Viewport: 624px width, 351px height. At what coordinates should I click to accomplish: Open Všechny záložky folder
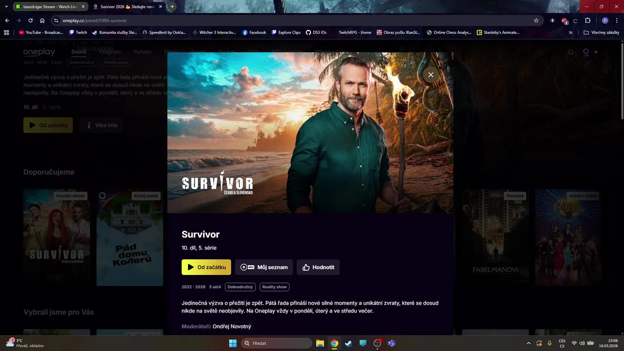coord(601,33)
